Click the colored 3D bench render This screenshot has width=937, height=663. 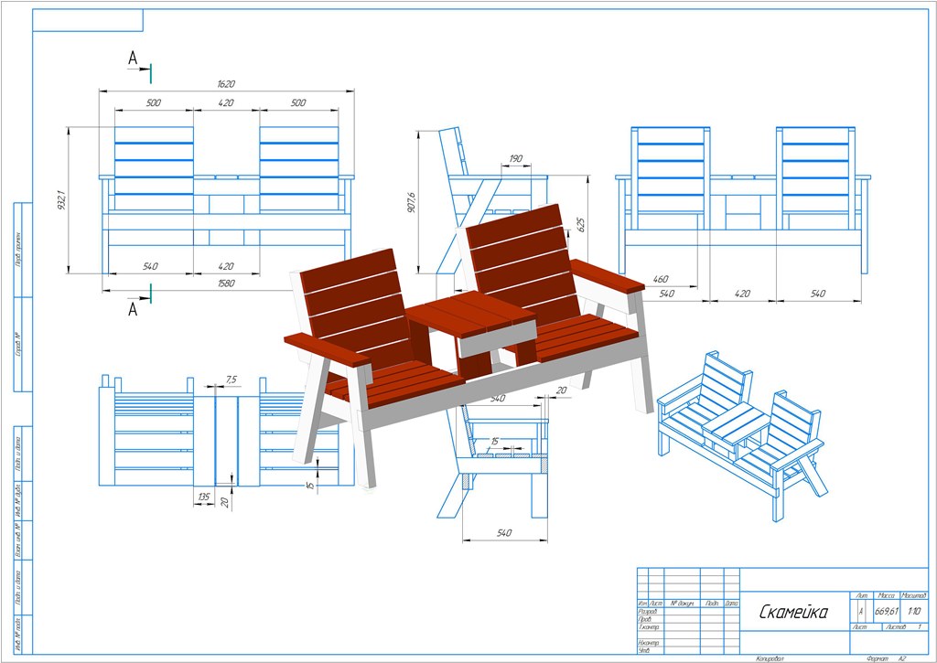(x=469, y=347)
